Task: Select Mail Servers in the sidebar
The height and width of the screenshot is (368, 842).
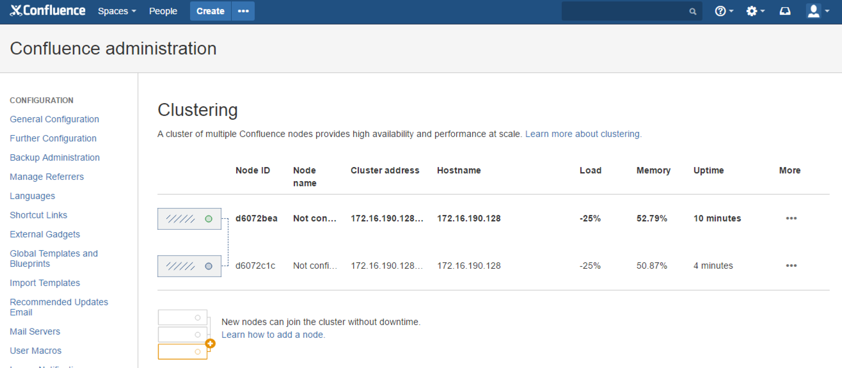Action: click(x=35, y=332)
